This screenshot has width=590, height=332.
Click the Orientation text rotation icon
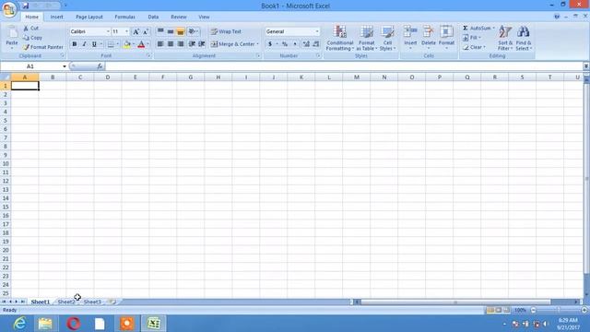(192, 31)
